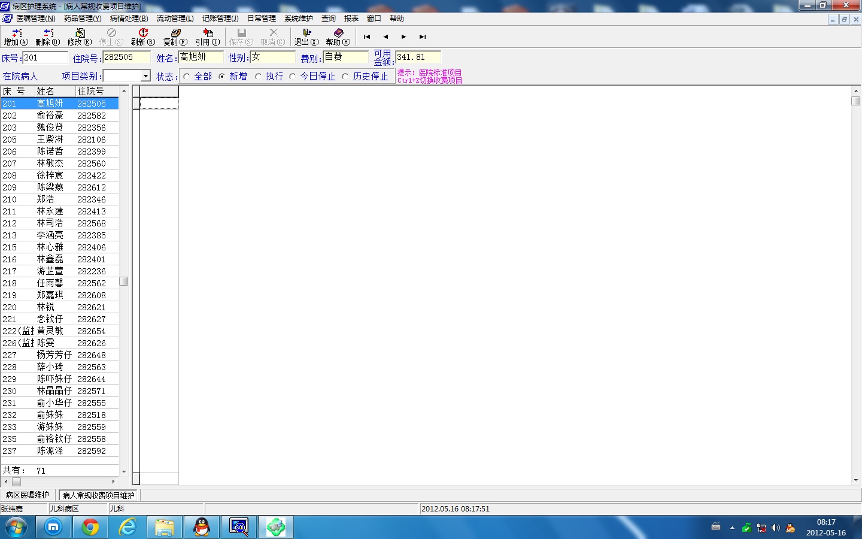Open the 药品管理(Y) menu
Screen dimensions: 862x539
[x=83, y=19]
